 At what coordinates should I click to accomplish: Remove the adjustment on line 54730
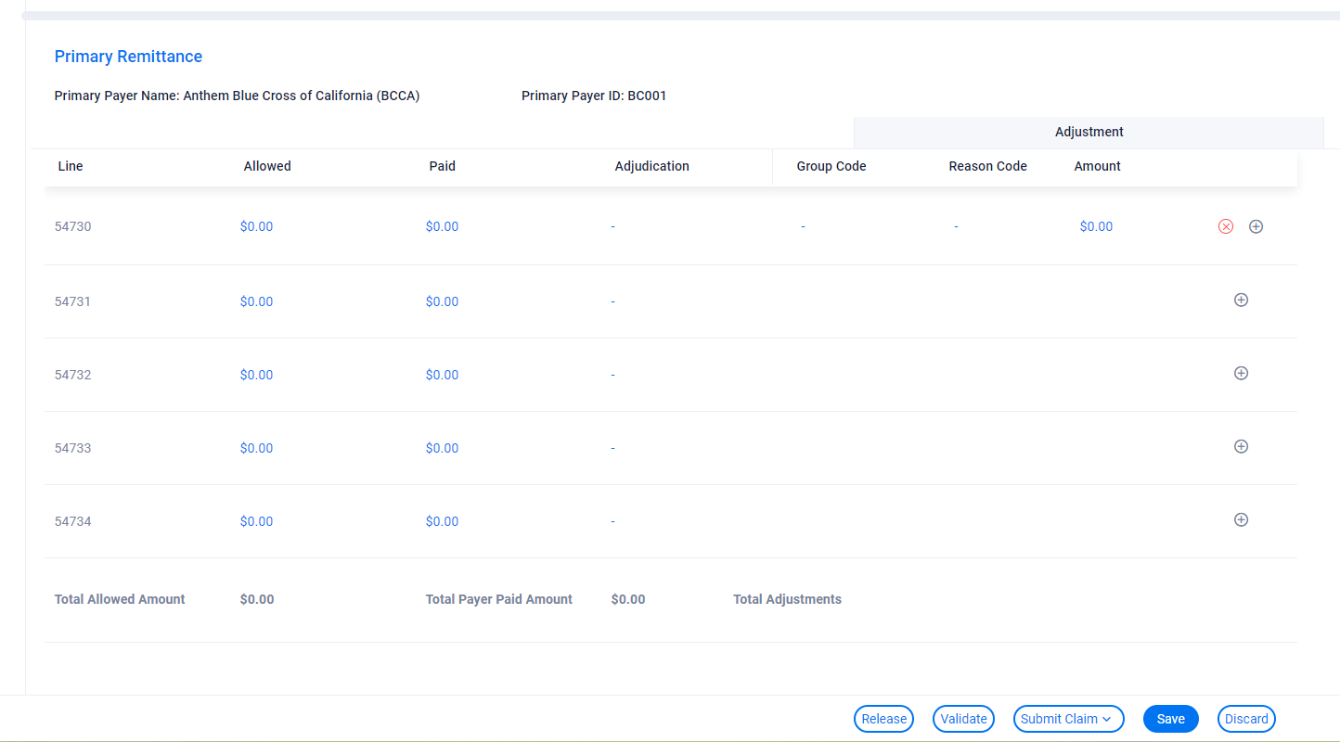click(1226, 226)
